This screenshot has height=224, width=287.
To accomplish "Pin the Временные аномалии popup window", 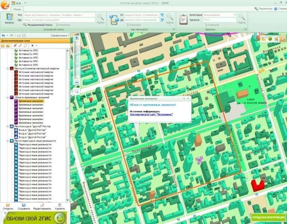I will pos(184,99).
